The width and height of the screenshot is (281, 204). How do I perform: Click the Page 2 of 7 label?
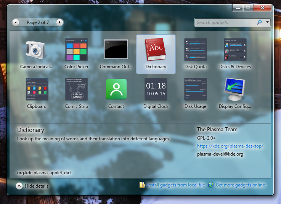[38, 22]
